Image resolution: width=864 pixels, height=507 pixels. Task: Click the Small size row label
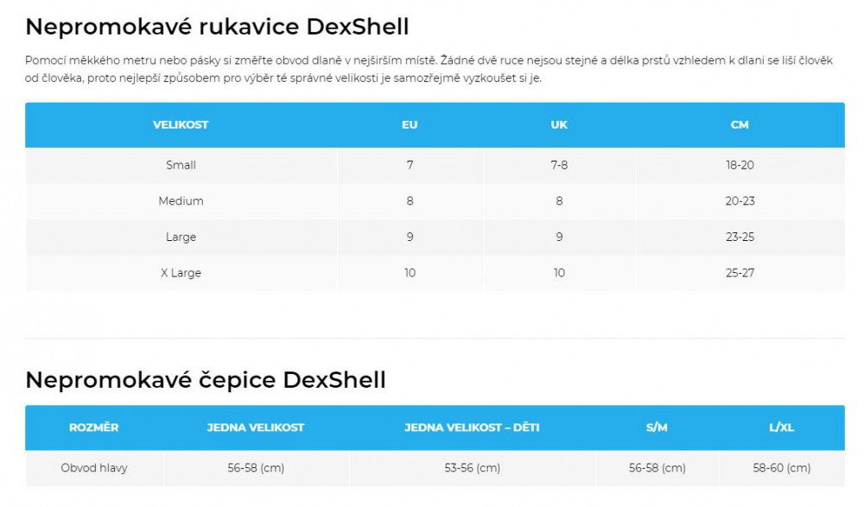(181, 165)
